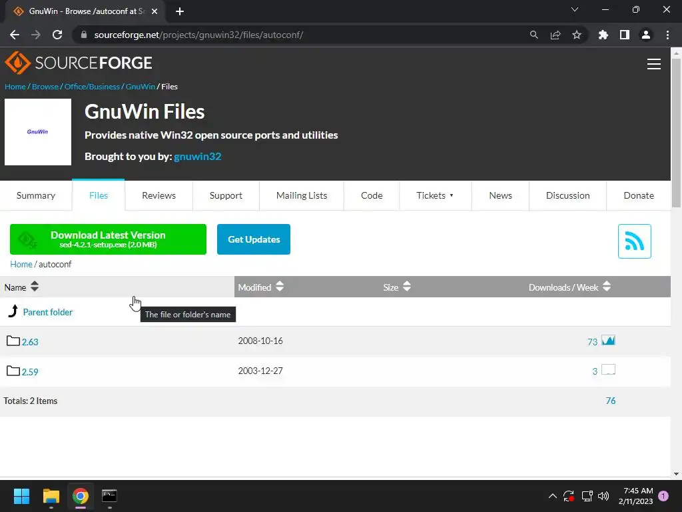Click total downloads 76
Screen dimensions: 682x512
tap(611, 401)
